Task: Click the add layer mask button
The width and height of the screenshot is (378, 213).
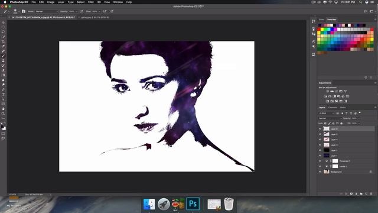Action: coord(351,193)
